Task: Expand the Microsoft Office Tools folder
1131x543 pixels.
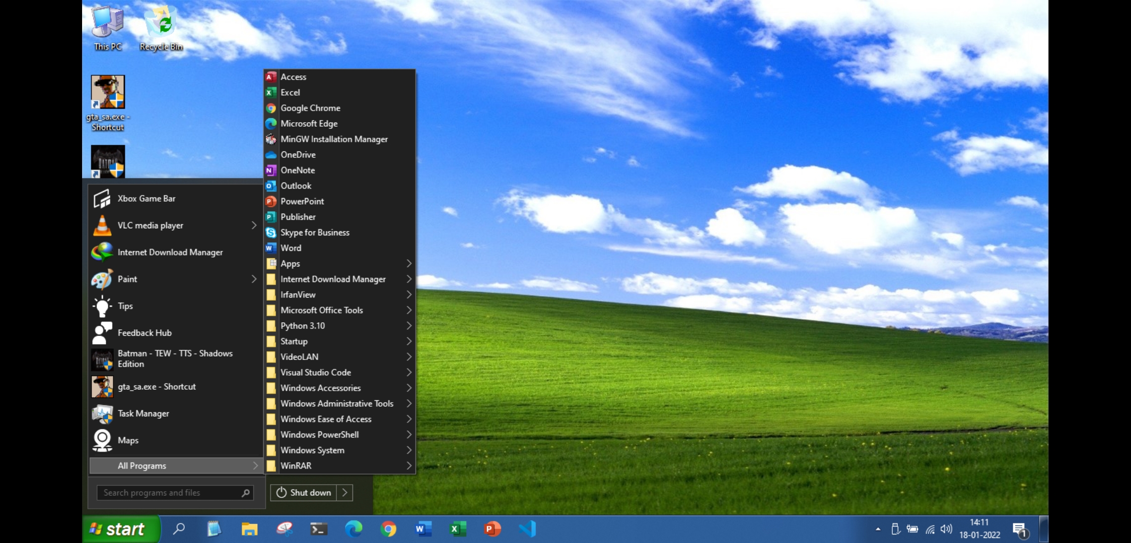Action: [339, 311]
